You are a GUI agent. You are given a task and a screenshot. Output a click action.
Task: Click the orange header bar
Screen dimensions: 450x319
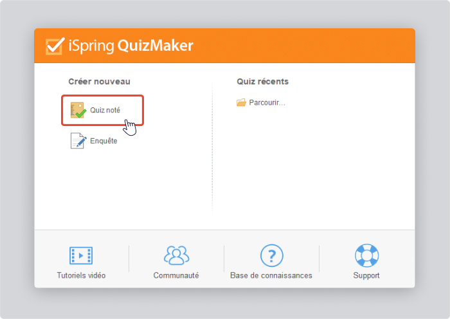(224, 46)
